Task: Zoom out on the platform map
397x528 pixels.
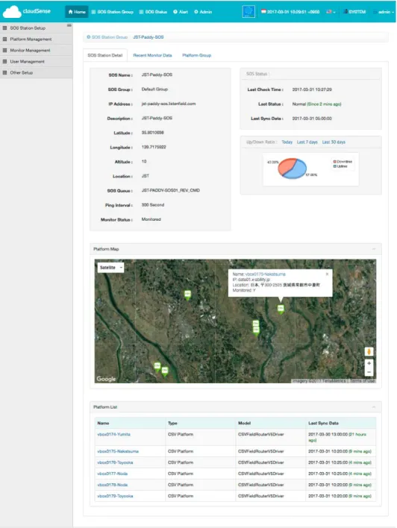Action: [x=369, y=371]
